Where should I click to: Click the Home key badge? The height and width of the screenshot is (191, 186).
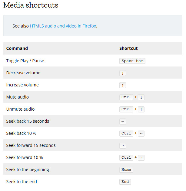coord(126,170)
